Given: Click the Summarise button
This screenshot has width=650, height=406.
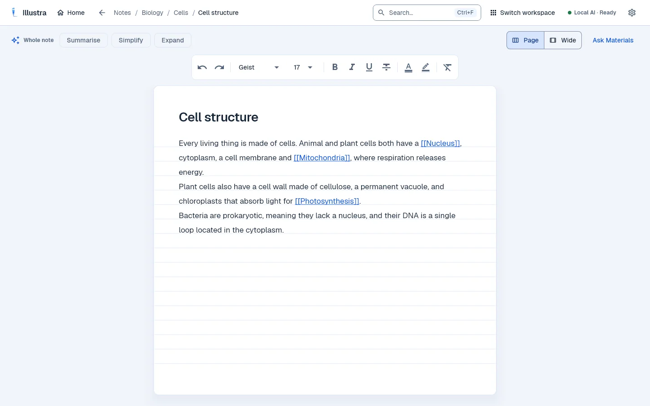Looking at the screenshot, I should 84,40.
